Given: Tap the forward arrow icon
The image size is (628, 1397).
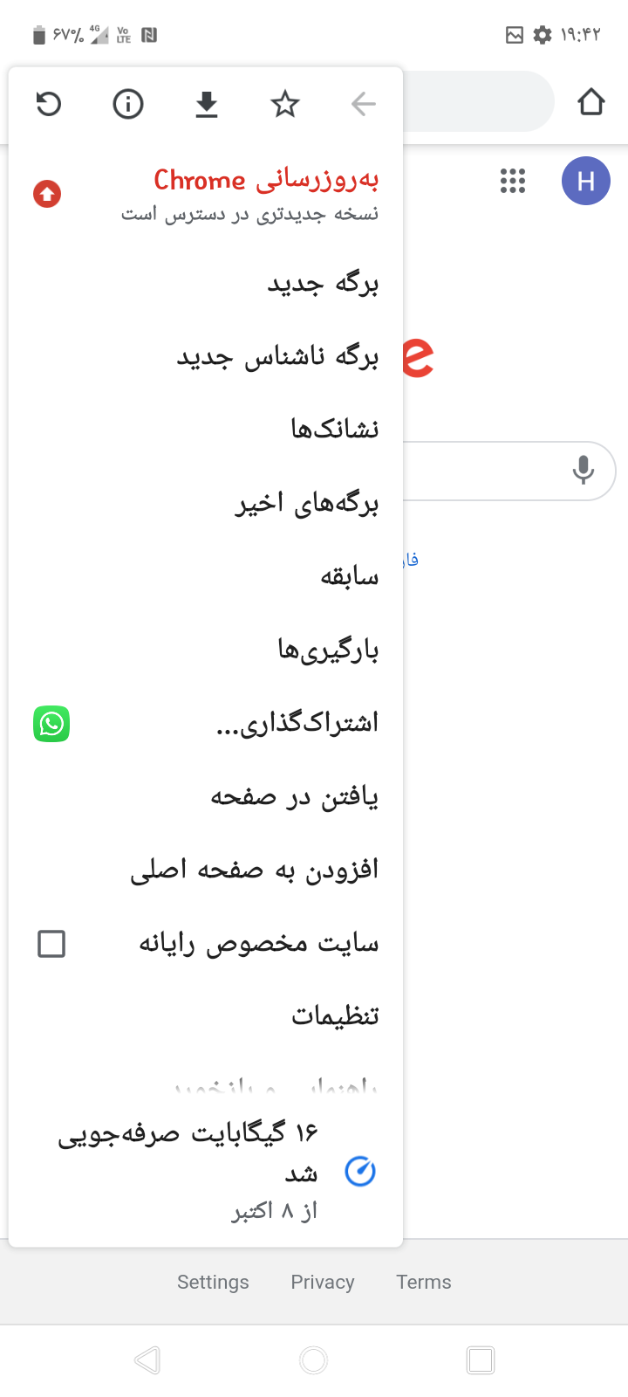Looking at the screenshot, I should pyautogui.click(x=363, y=105).
